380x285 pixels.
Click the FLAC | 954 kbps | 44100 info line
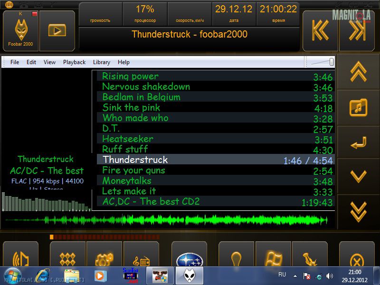(x=47, y=181)
